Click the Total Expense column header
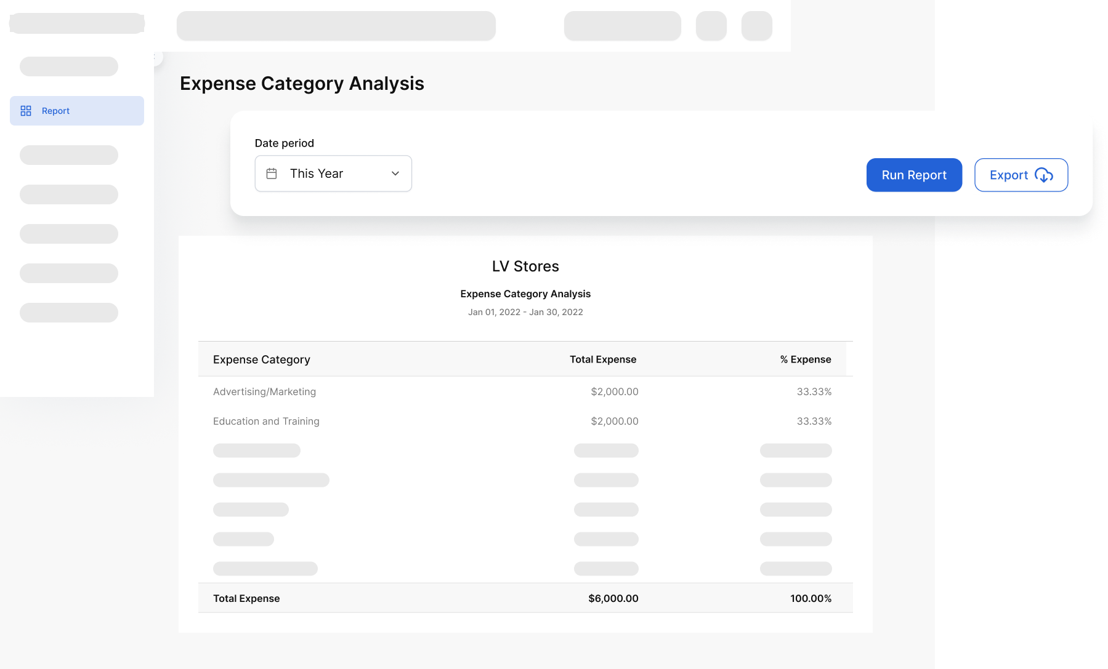The image size is (1108, 669). click(602, 359)
